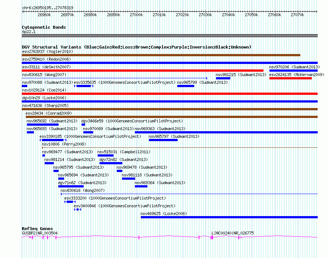328x258 pixels.
Task: Open dgv3466e59 variant label
Action: [132, 121]
